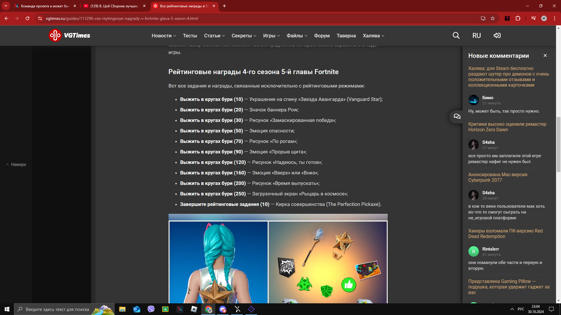Open Хакеры взломали Red Dead Redemption link

coord(505,234)
